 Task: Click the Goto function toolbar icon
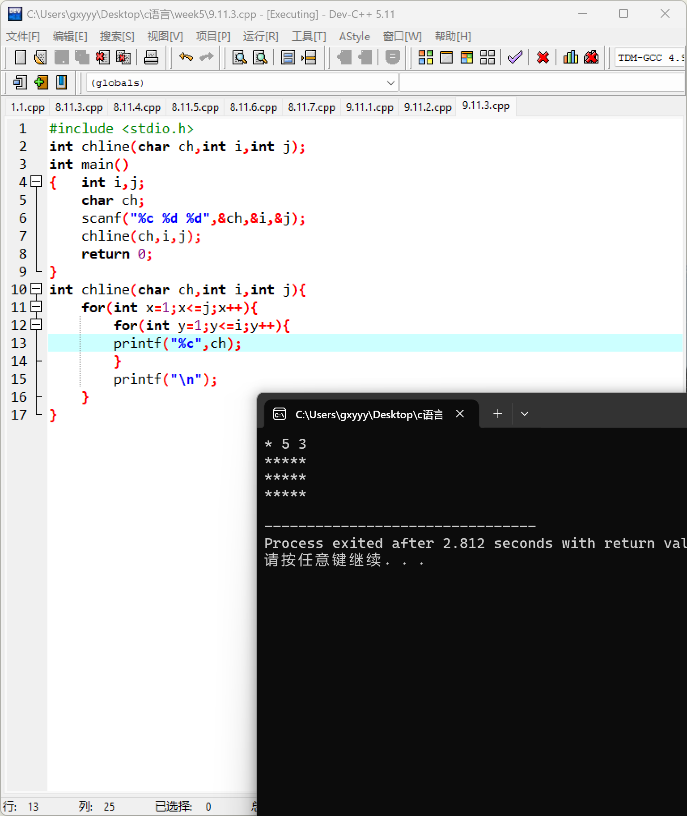coord(288,57)
